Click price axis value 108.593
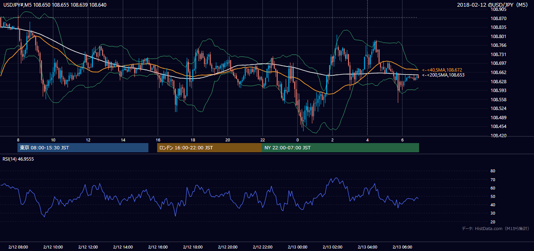The height and width of the screenshot is (251, 534). 499,90
